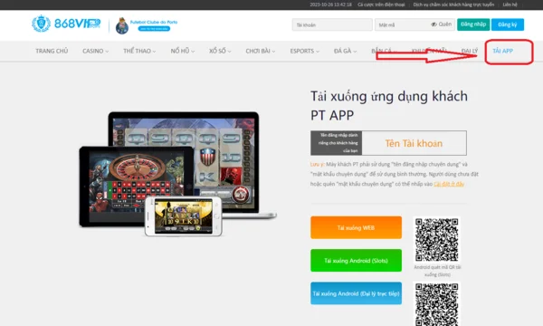Open the TRANG CHỦ home menu item

(x=52, y=51)
